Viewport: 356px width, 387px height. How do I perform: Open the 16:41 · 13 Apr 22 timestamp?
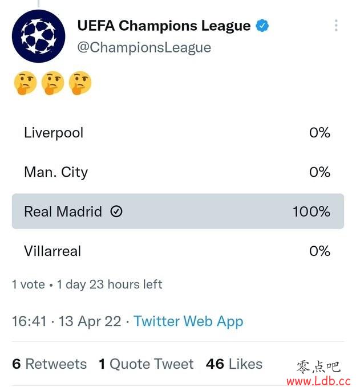pyautogui.click(x=67, y=321)
